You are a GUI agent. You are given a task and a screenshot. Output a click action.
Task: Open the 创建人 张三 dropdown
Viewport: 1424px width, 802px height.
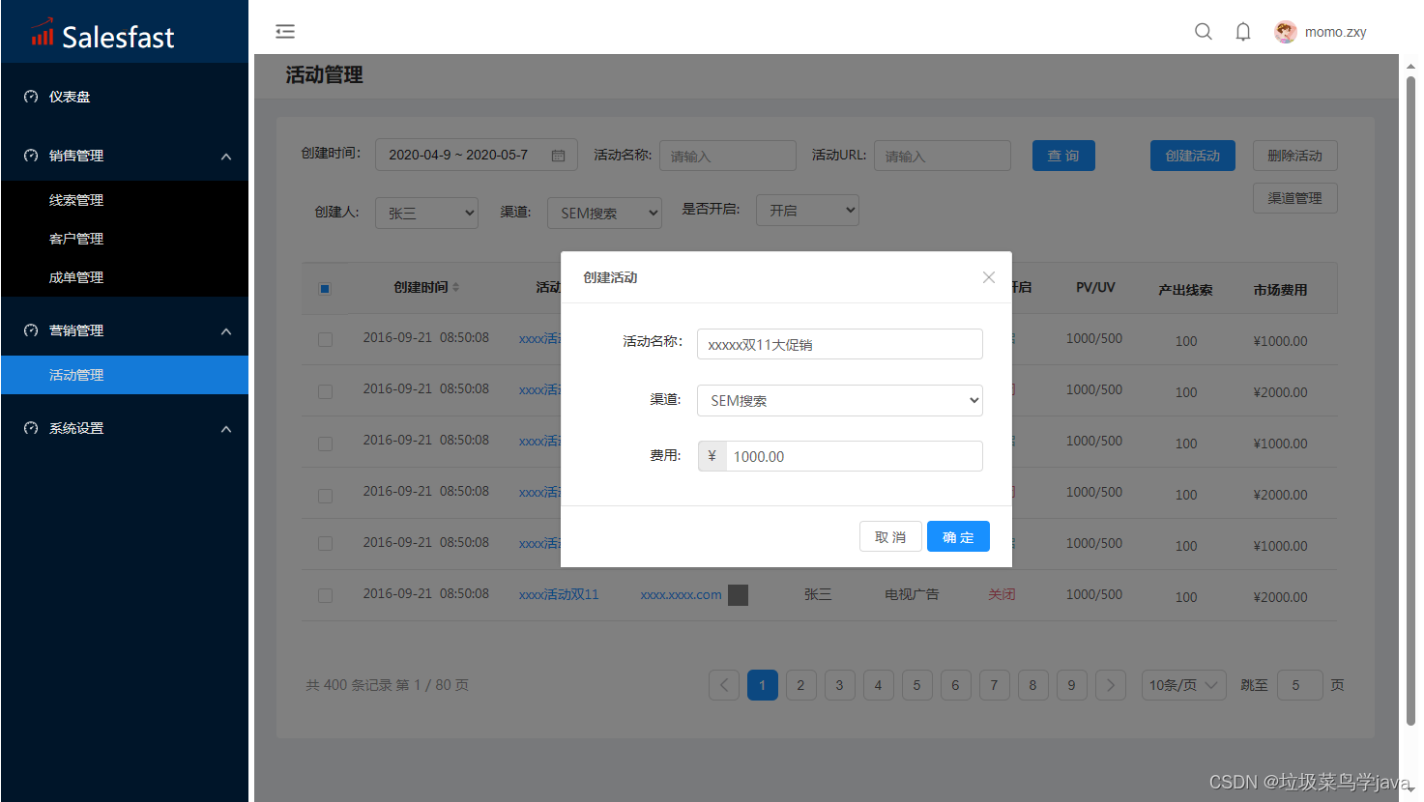click(426, 213)
